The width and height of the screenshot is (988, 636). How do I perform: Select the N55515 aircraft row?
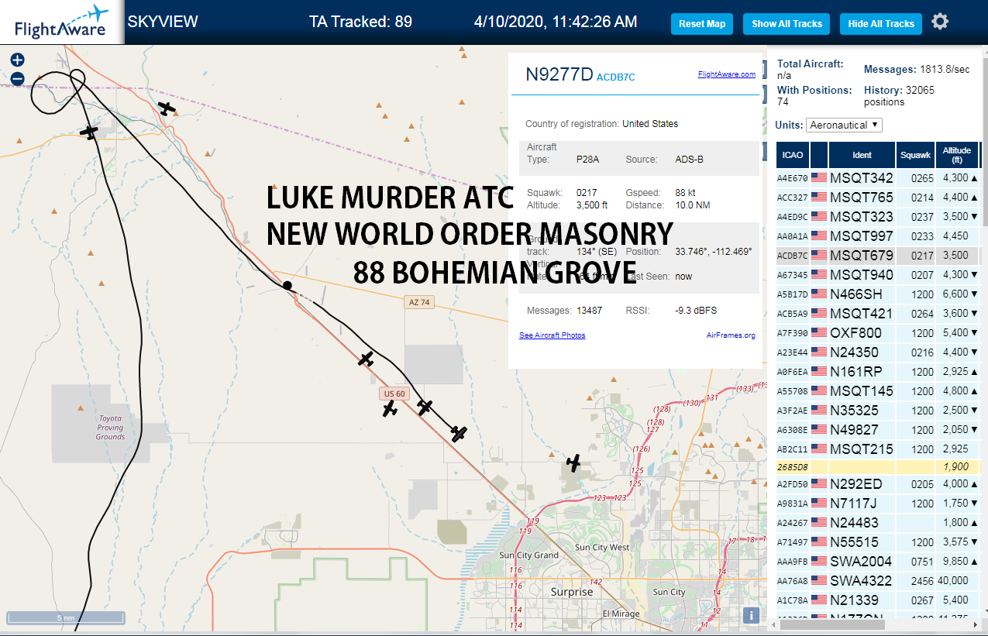point(878,542)
